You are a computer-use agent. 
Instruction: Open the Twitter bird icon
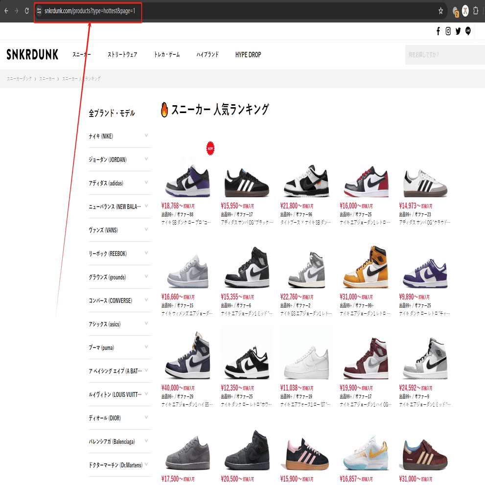(x=458, y=31)
